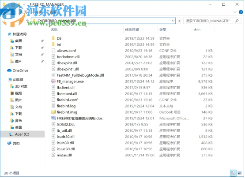This screenshot has height=178, width=245.
Task: Open OneDrive in the navigation pane
Action: point(20,70)
